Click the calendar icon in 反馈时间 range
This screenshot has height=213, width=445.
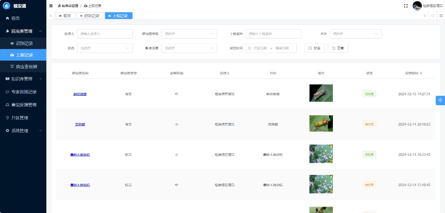coord(249,48)
